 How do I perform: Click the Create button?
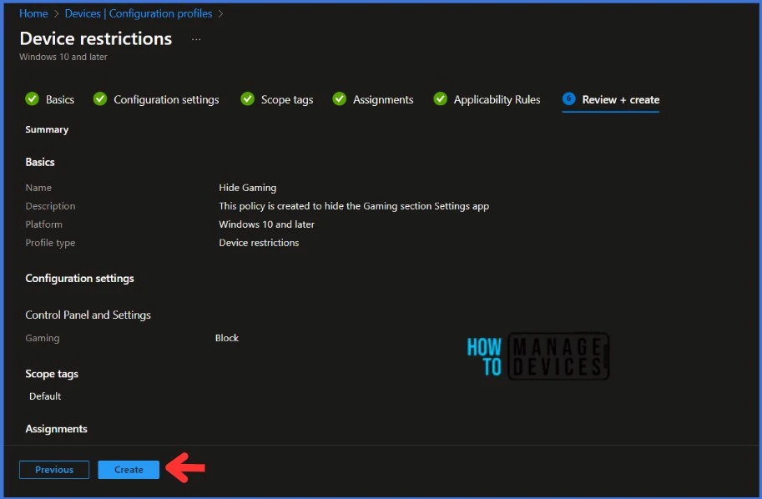(129, 470)
